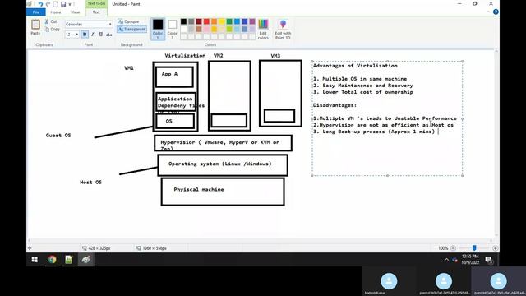Click the Paint help icon
Image resolution: width=526 pixels, height=296 pixels.
tap(496, 12)
